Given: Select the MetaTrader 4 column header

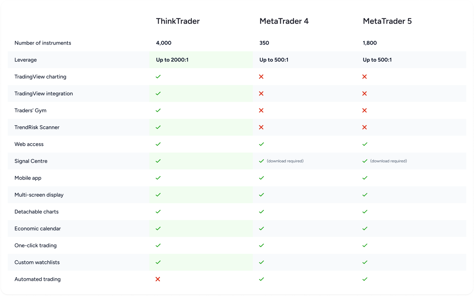Looking at the screenshot, I should (284, 21).
